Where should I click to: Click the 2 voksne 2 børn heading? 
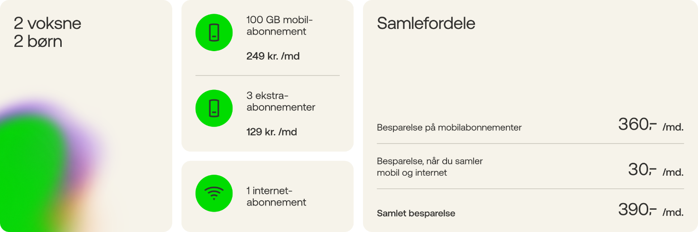pyautogui.click(x=47, y=33)
